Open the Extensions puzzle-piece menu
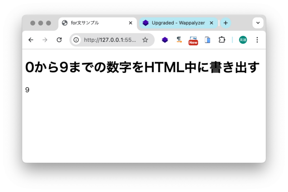The width and height of the screenshot is (288, 192). coord(222,40)
